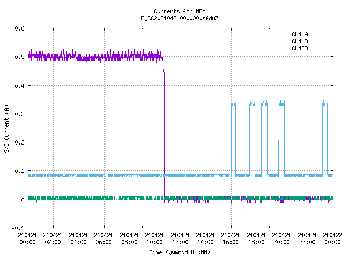Image resolution: width=343 pixels, height=257 pixels.
Task: Click the 0.2 y-axis tick value
Action: pyautogui.click(x=19, y=142)
